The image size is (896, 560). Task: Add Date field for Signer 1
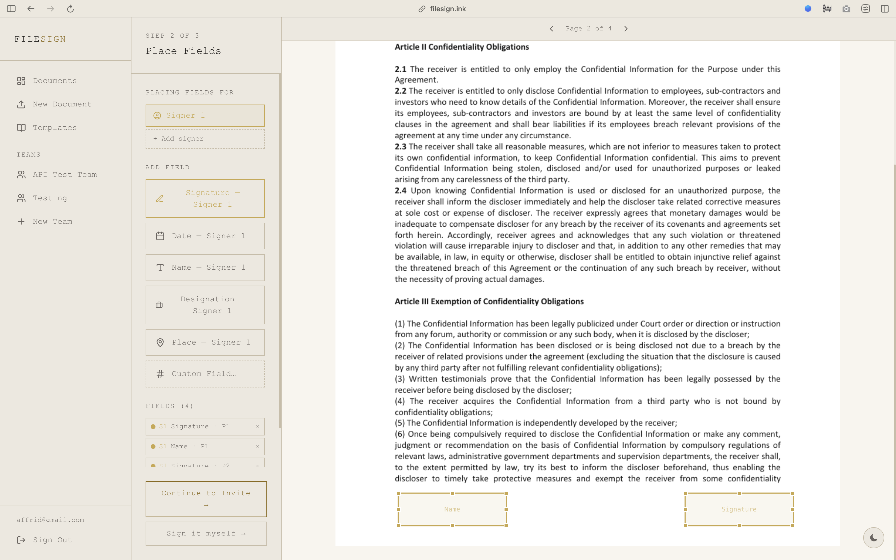pyautogui.click(x=205, y=236)
